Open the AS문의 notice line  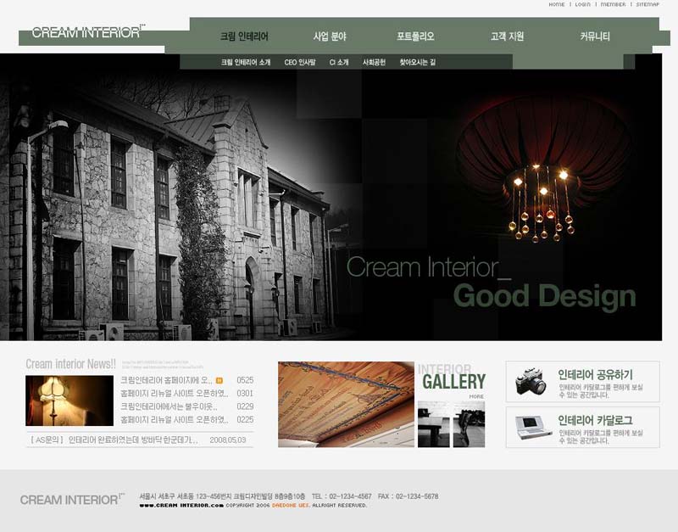pos(139,440)
